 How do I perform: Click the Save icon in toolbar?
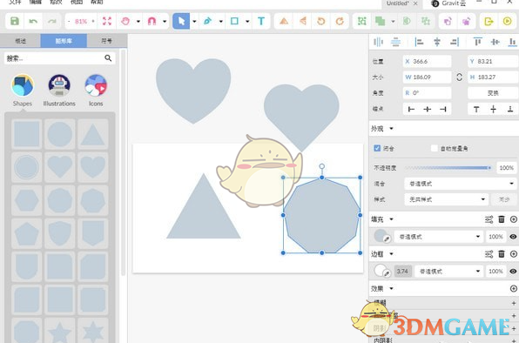click(15, 21)
